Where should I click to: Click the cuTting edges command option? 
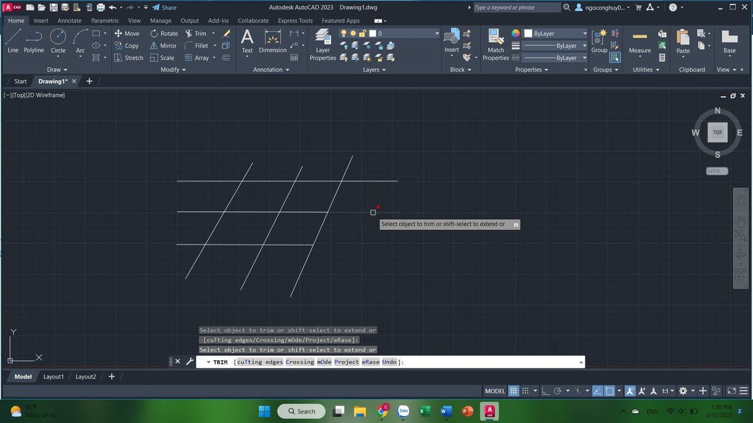tap(259, 362)
